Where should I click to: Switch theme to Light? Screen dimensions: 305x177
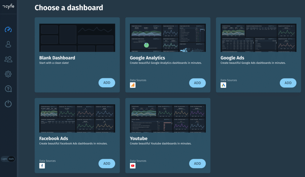tap(4, 159)
